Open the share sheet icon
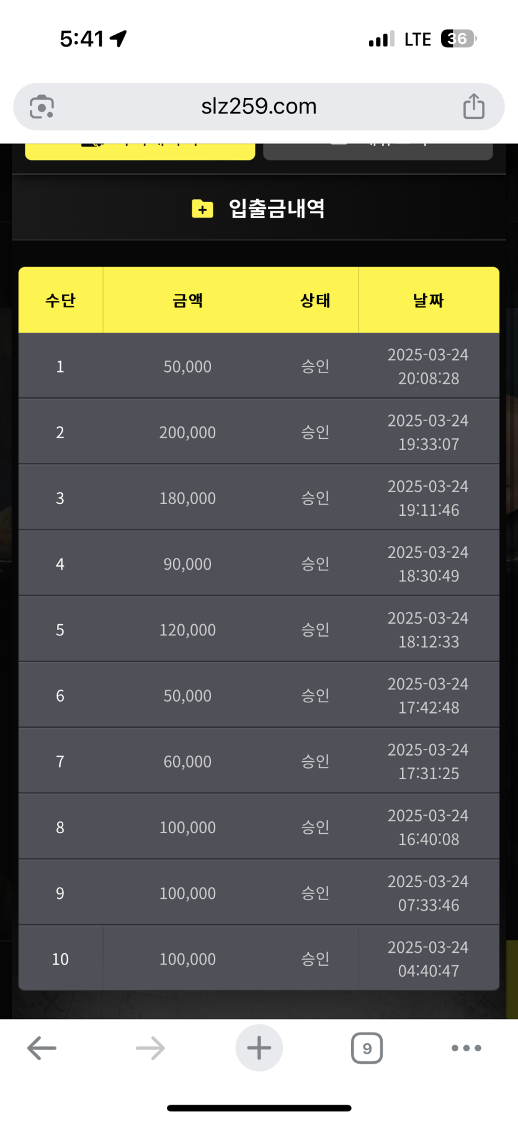This screenshot has height=1122, width=518. [473, 107]
